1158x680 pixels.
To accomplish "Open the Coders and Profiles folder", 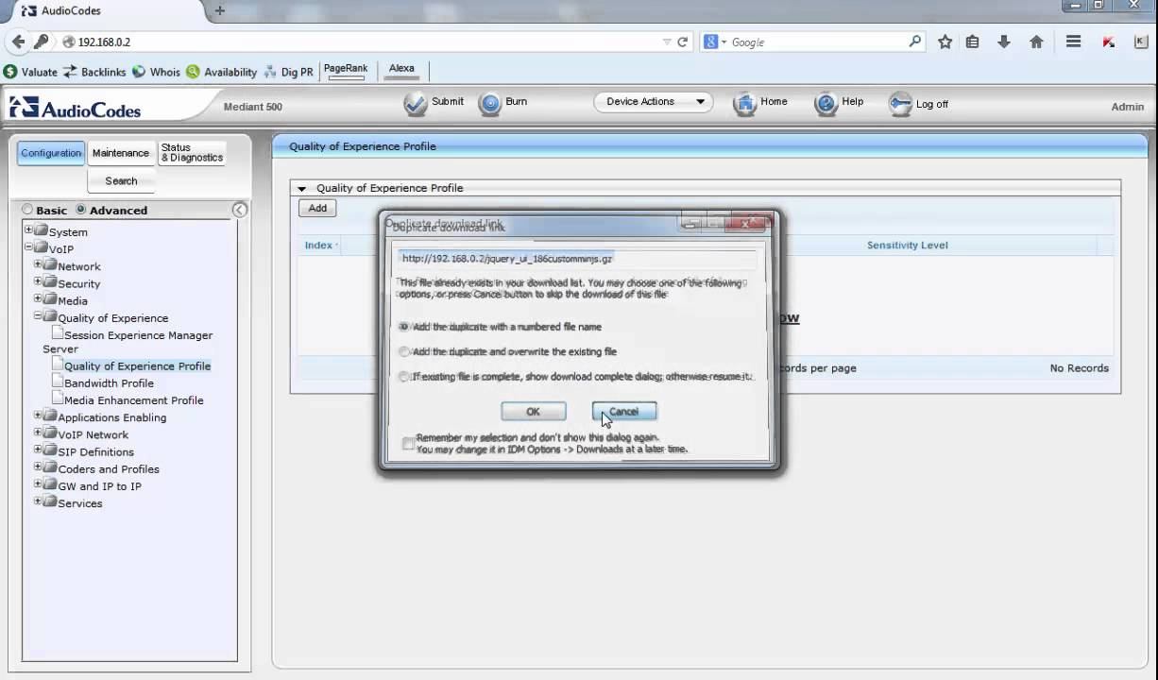I will click(109, 468).
